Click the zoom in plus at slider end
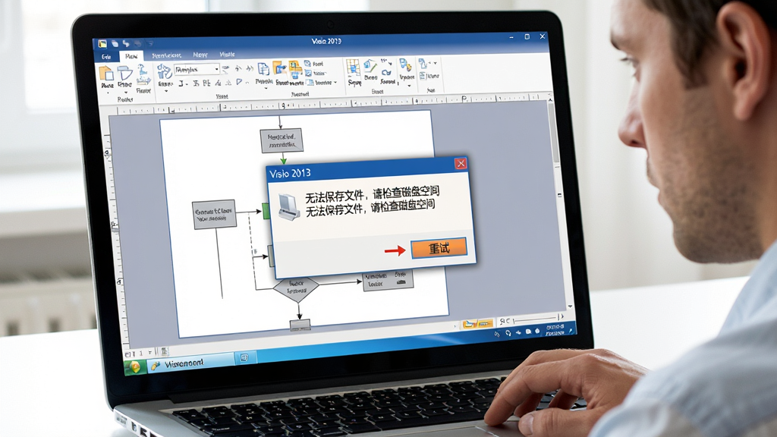 tap(561, 316)
